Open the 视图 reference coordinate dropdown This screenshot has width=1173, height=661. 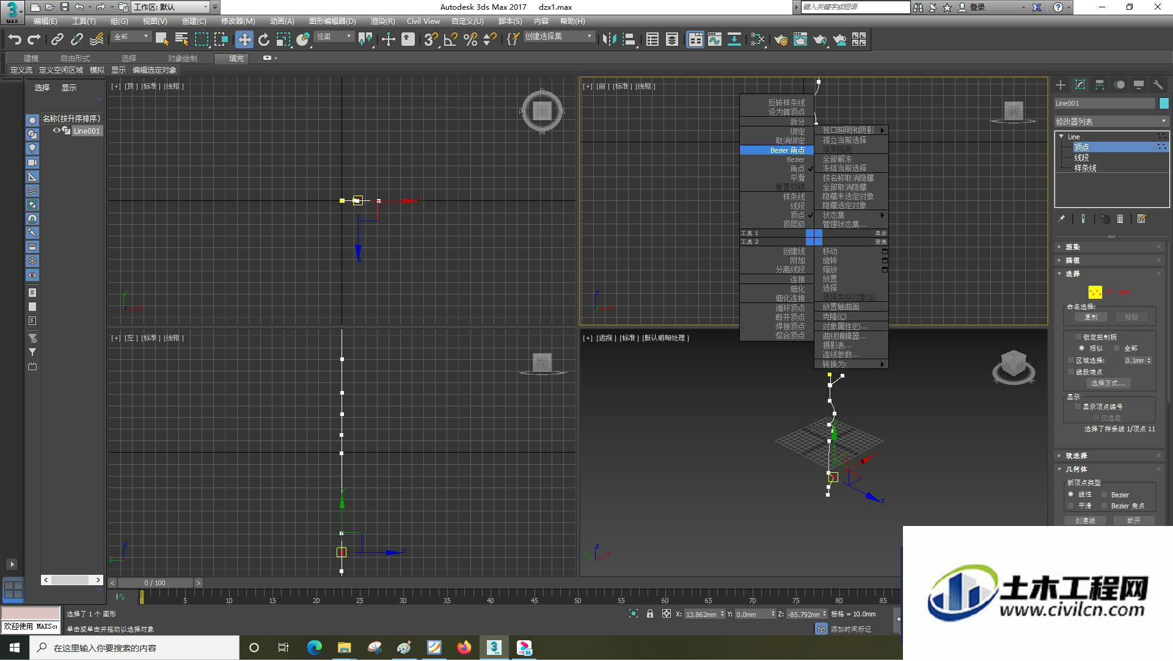click(334, 37)
